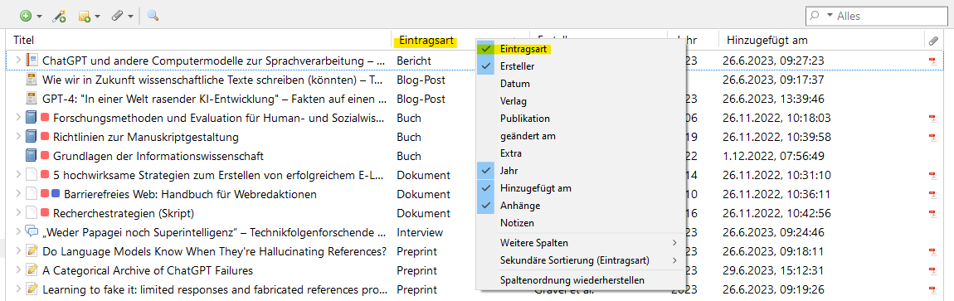Sort by the Titel column header
954x301 pixels.
[x=24, y=41]
